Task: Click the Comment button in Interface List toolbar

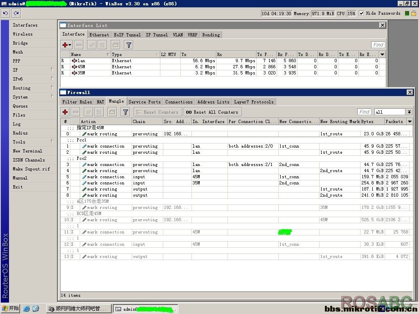Action: pos(115,45)
